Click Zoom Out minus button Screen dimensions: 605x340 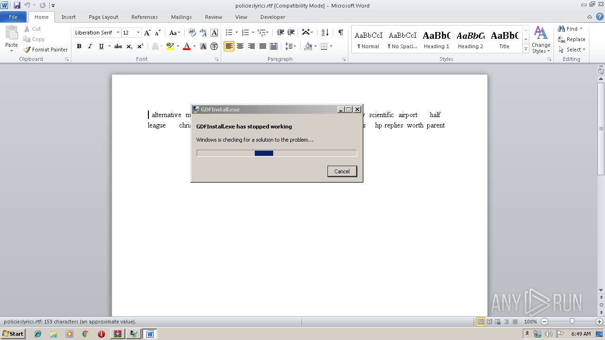click(x=544, y=322)
